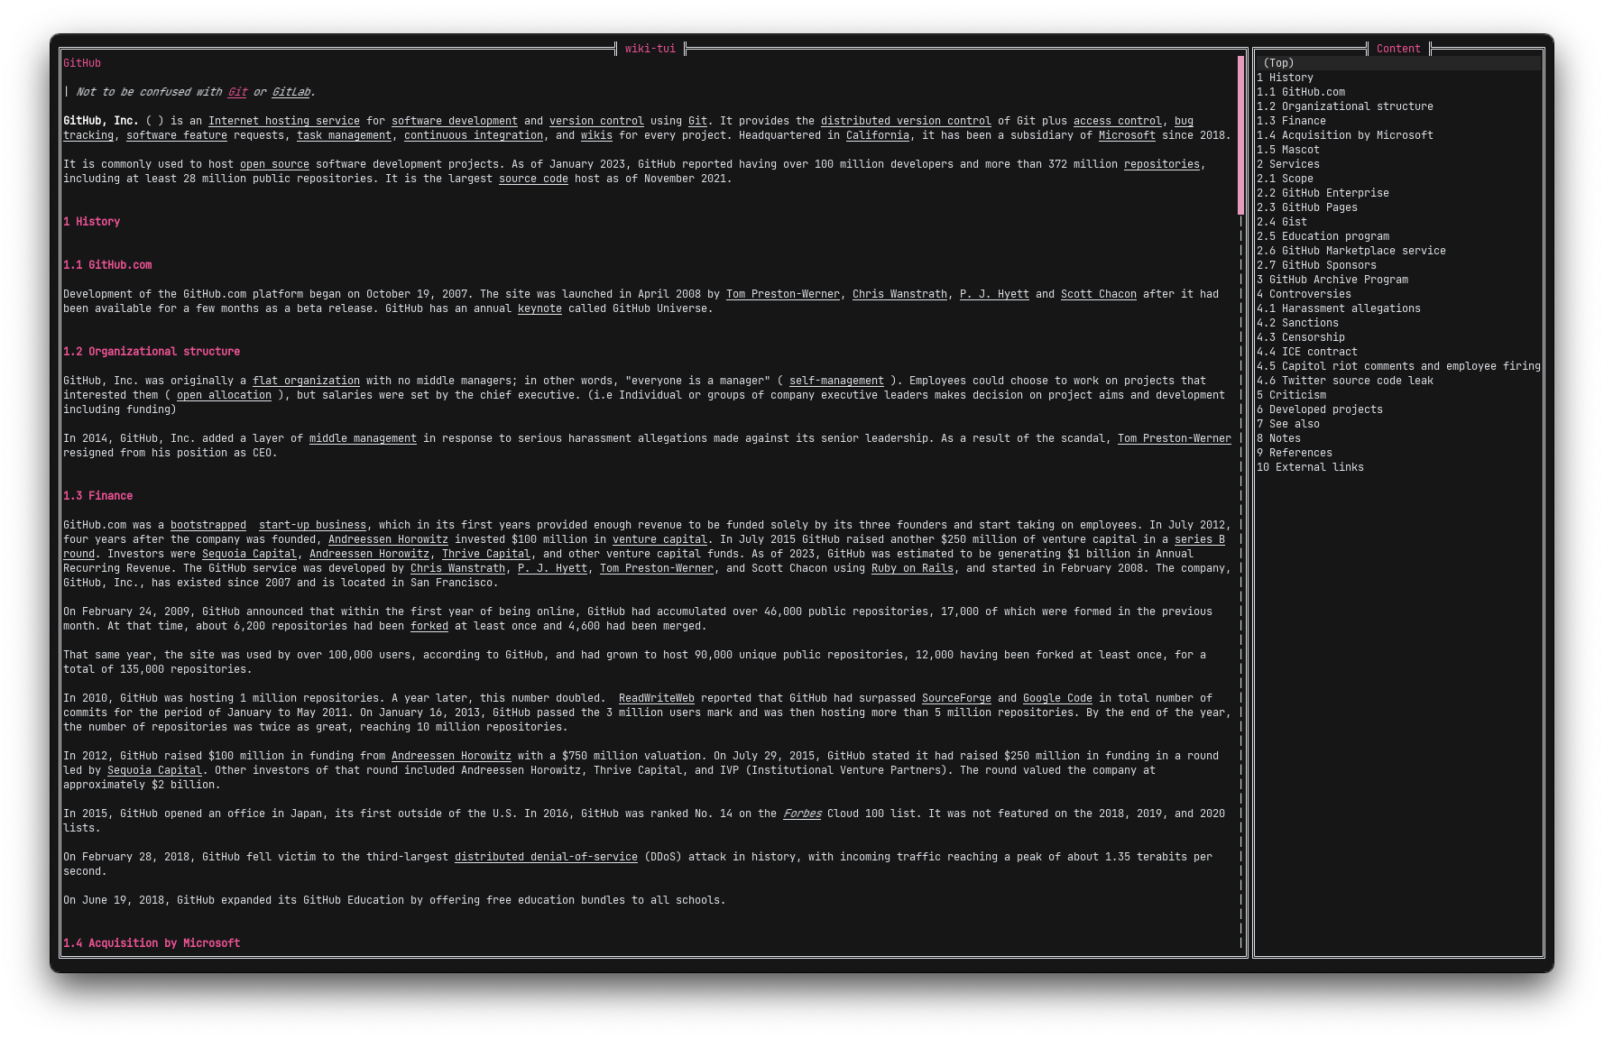Open the repositories link
Viewport: 1604px width, 1039px height.
tap(1162, 164)
